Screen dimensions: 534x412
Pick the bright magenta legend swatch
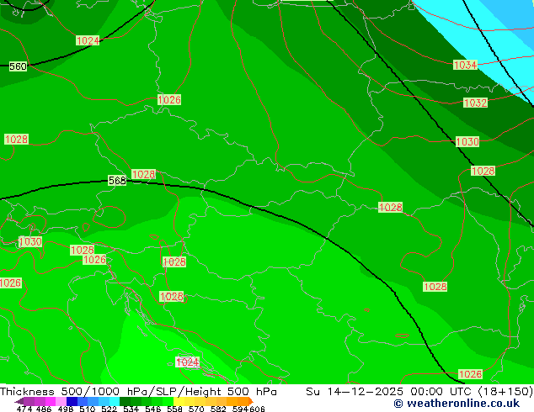coord(51,401)
